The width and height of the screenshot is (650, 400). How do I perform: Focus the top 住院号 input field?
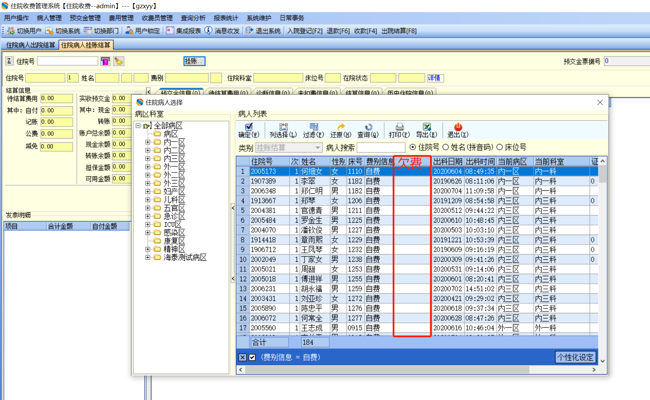click(x=68, y=61)
